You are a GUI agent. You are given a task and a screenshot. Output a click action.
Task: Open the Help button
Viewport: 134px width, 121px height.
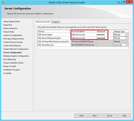(x=124, y=116)
